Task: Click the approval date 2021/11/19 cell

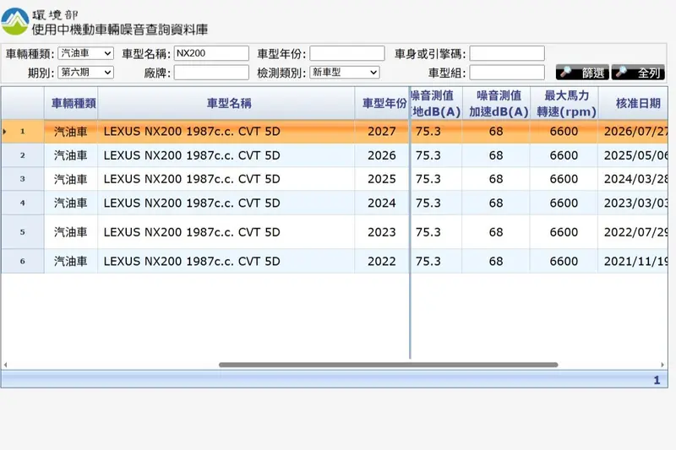Action: coord(633,261)
